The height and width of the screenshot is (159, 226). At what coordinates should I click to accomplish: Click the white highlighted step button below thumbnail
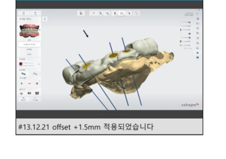29,44
